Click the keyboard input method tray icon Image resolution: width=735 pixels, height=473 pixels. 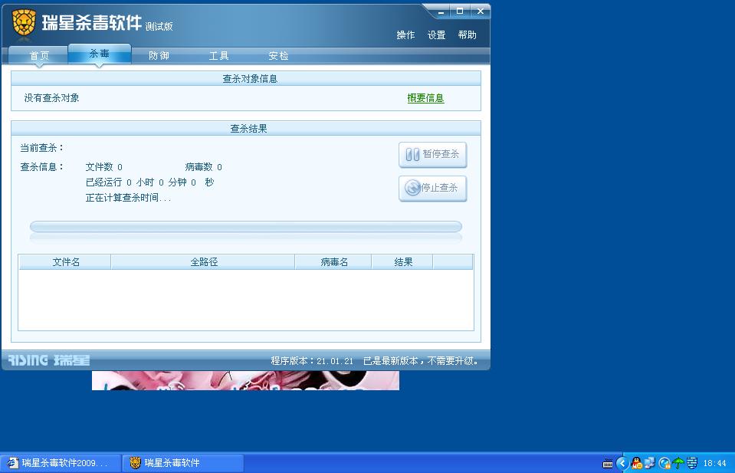(x=608, y=464)
